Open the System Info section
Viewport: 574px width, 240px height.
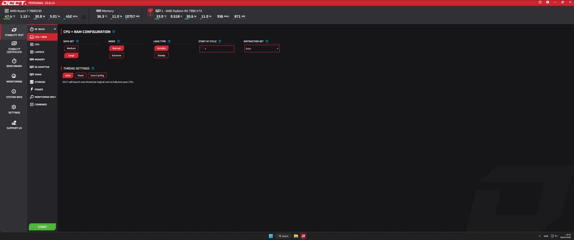(14, 94)
